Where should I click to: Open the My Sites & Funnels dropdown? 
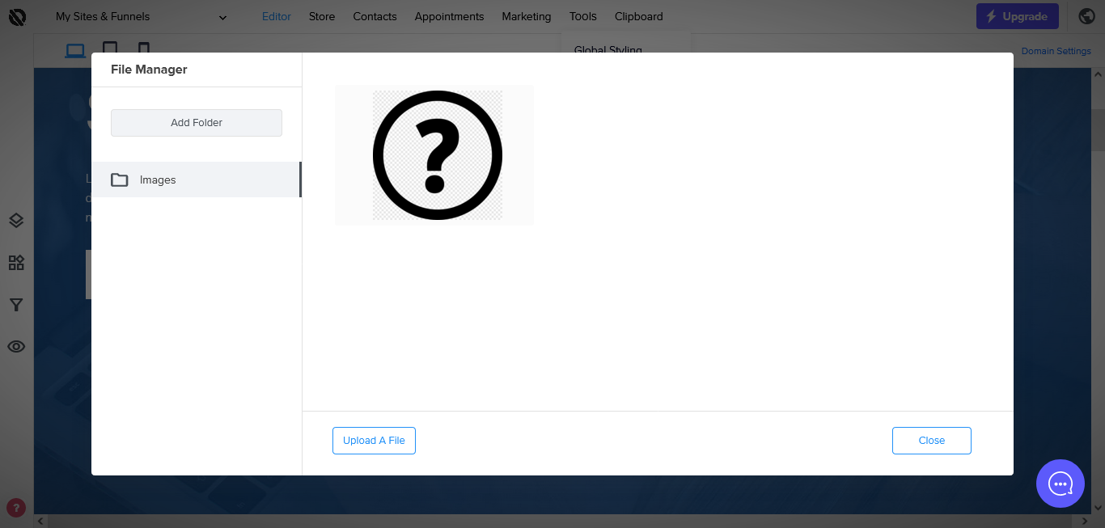click(x=142, y=16)
